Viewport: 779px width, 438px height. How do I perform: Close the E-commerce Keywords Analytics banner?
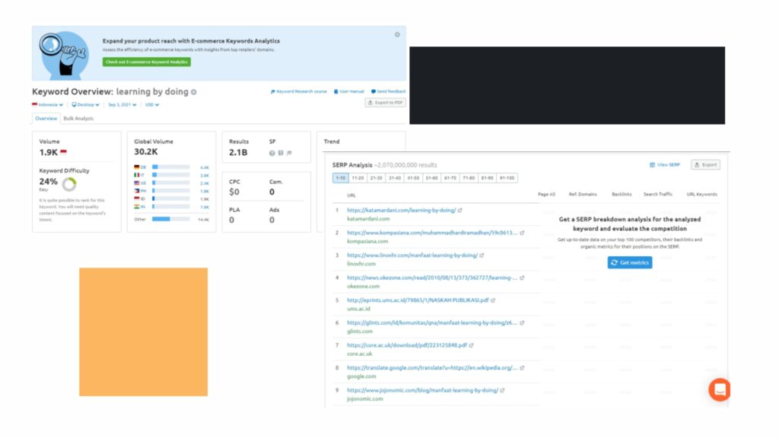coord(397,34)
